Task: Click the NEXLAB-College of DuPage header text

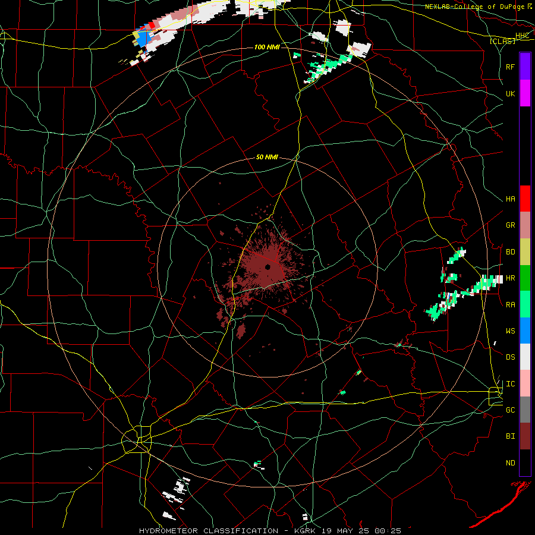Action: (x=475, y=7)
